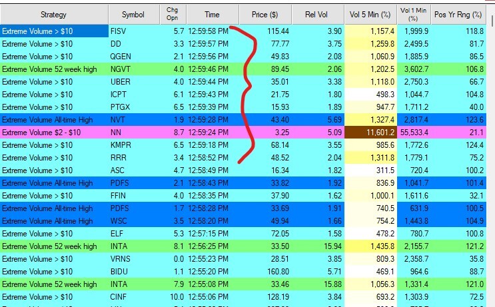Click the Chg Opn column header

coord(173,15)
